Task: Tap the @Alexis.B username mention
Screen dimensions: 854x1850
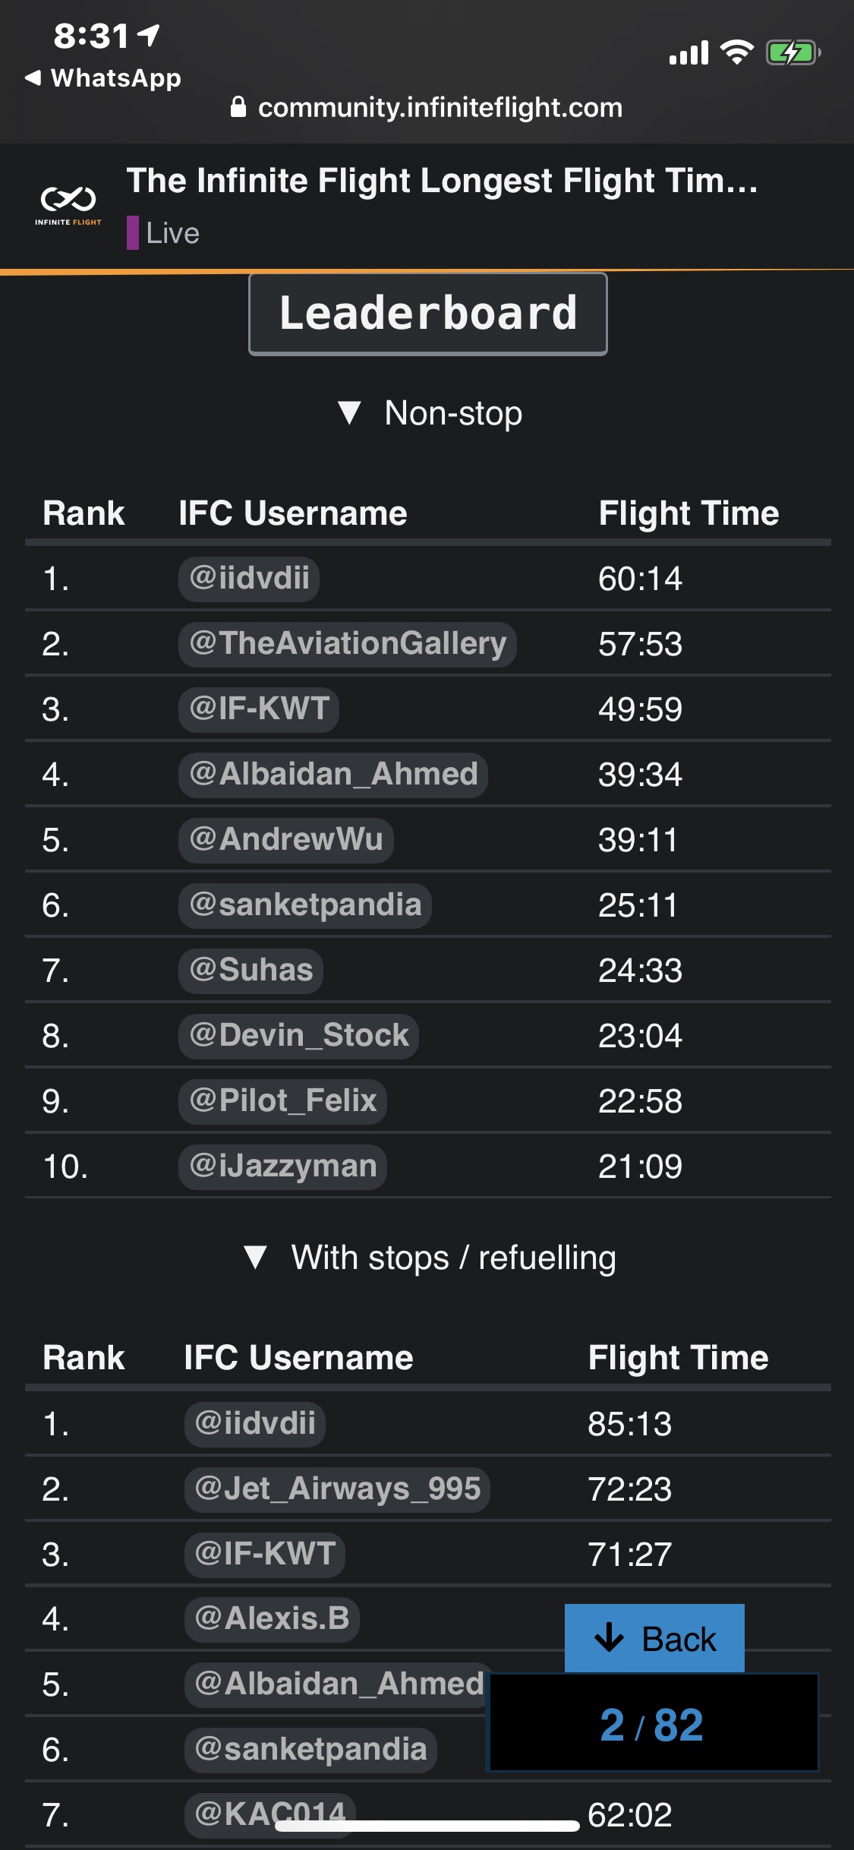Action: pyautogui.click(x=272, y=1619)
